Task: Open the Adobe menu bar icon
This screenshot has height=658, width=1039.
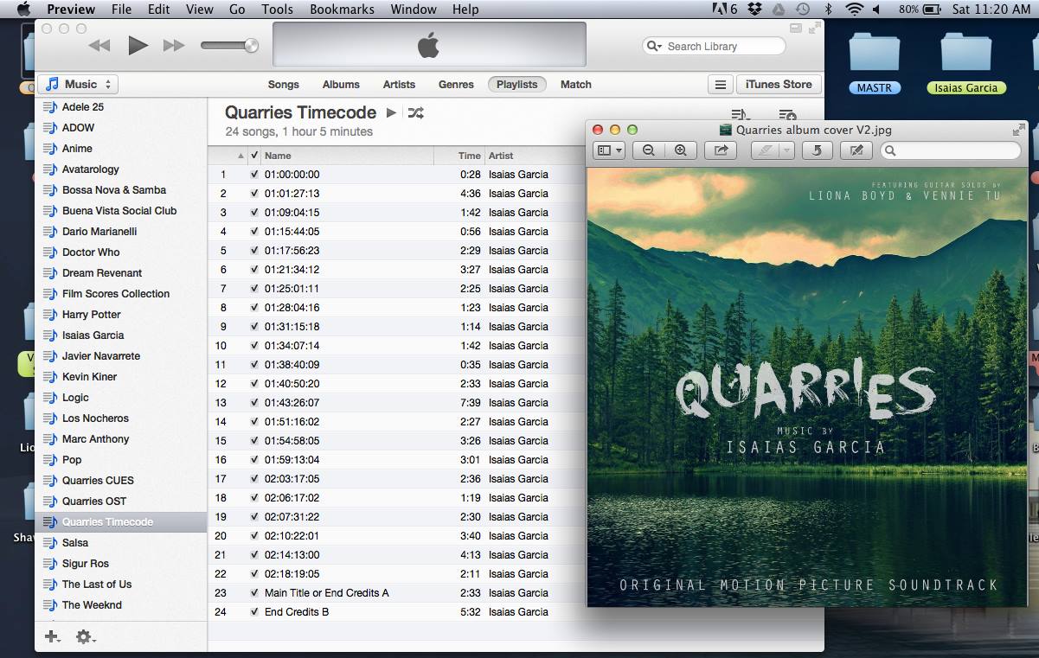Action: [x=724, y=10]
